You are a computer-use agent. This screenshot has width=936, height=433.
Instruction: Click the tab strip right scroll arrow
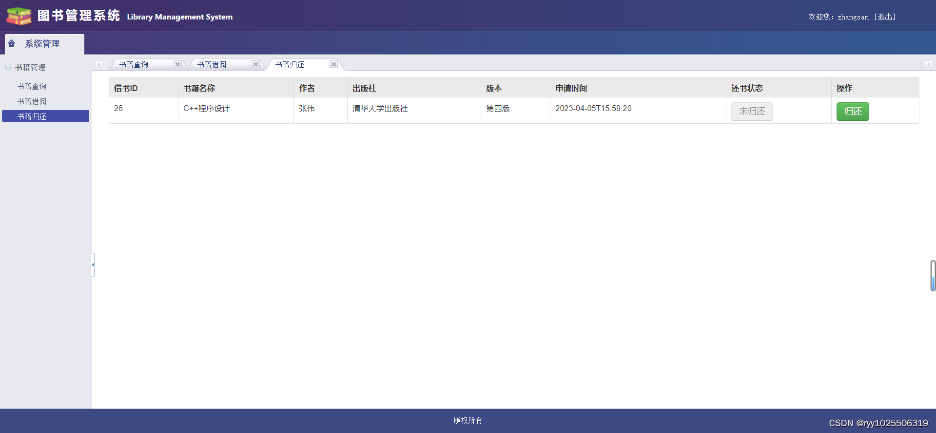[928, 64]
